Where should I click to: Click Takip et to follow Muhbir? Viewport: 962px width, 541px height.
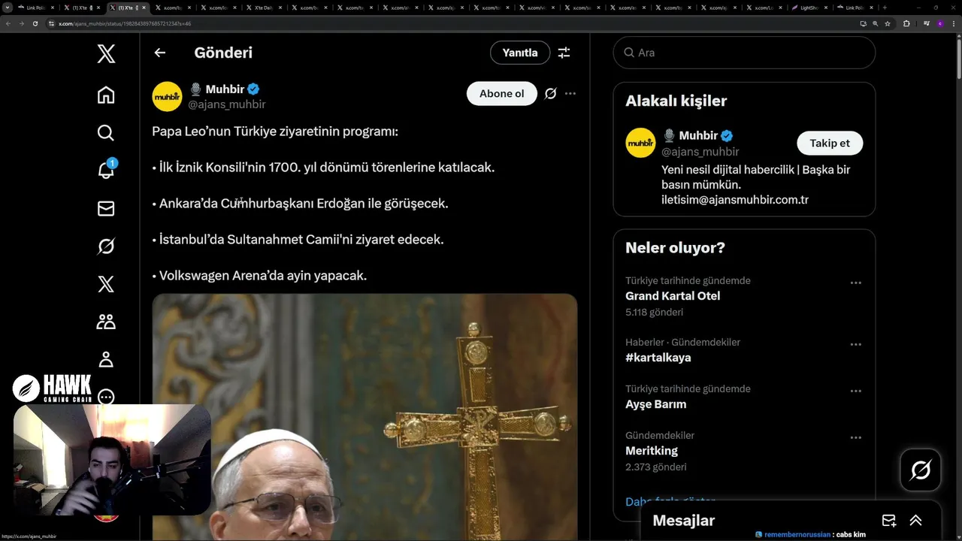click(x=830, y=143)
